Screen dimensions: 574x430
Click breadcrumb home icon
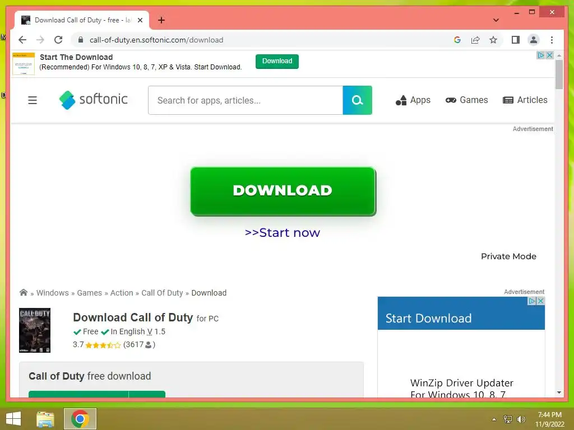pos(24,292)
